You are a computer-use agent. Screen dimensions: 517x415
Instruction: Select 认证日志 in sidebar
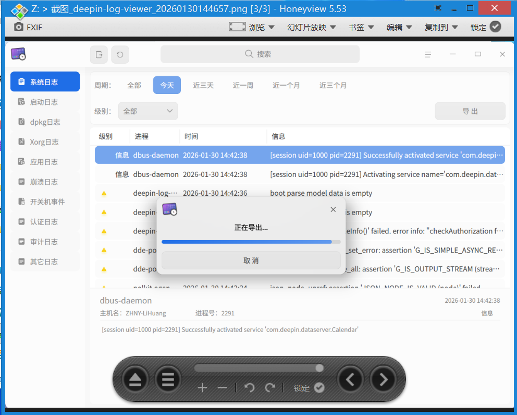[x=45, y=222]
